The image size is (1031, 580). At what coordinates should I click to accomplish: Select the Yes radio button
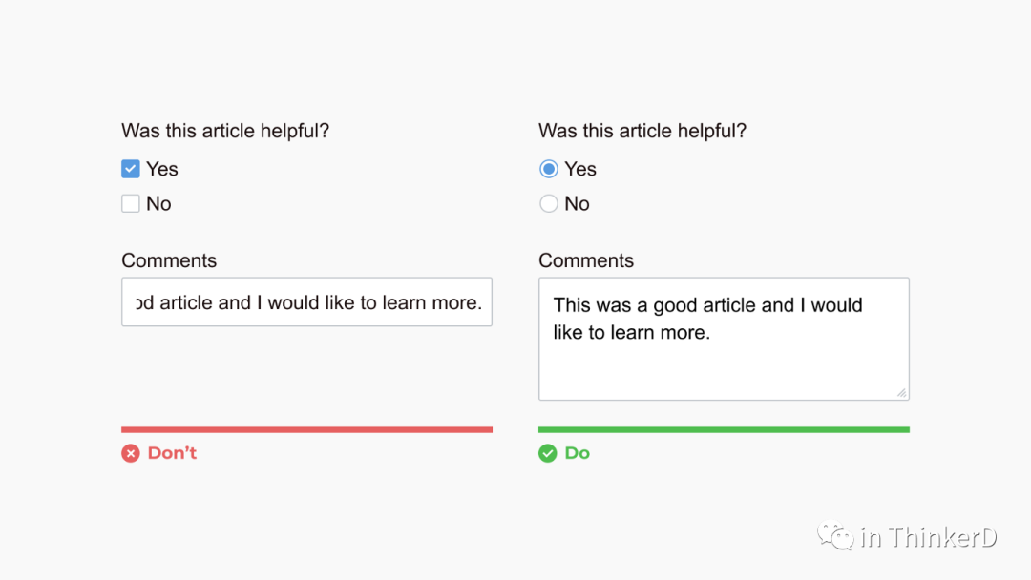[x=549, y=169]
